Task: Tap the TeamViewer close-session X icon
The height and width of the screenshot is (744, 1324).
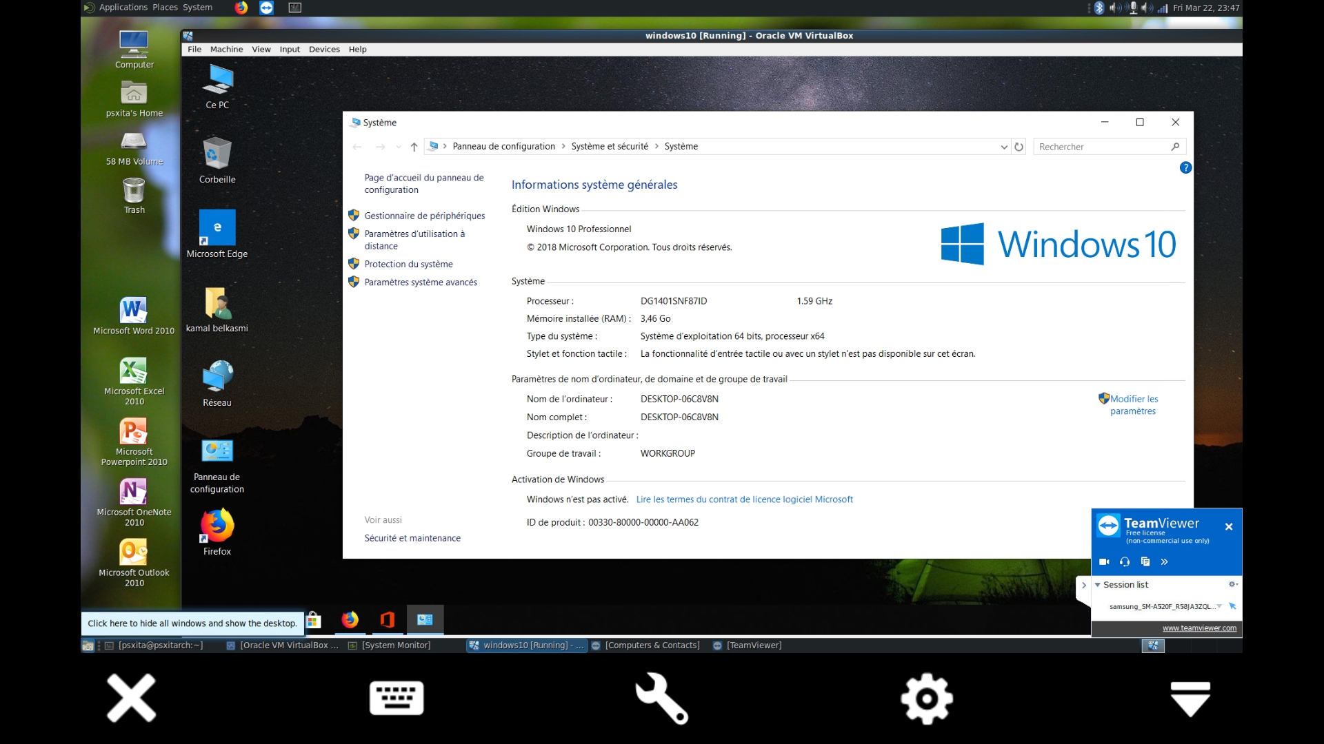Action: point(131,699)
